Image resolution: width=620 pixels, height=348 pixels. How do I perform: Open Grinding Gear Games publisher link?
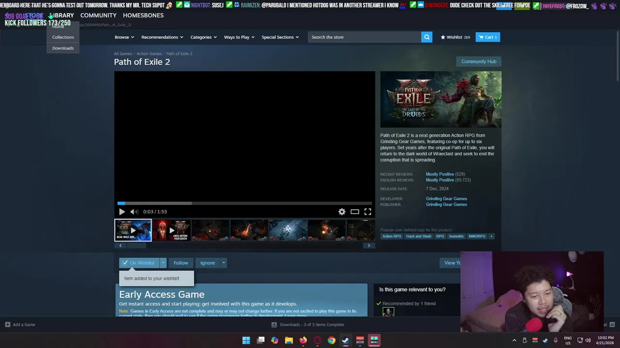[447, 204]
